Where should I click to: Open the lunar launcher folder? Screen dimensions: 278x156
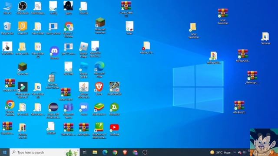[x=193, y=30]
